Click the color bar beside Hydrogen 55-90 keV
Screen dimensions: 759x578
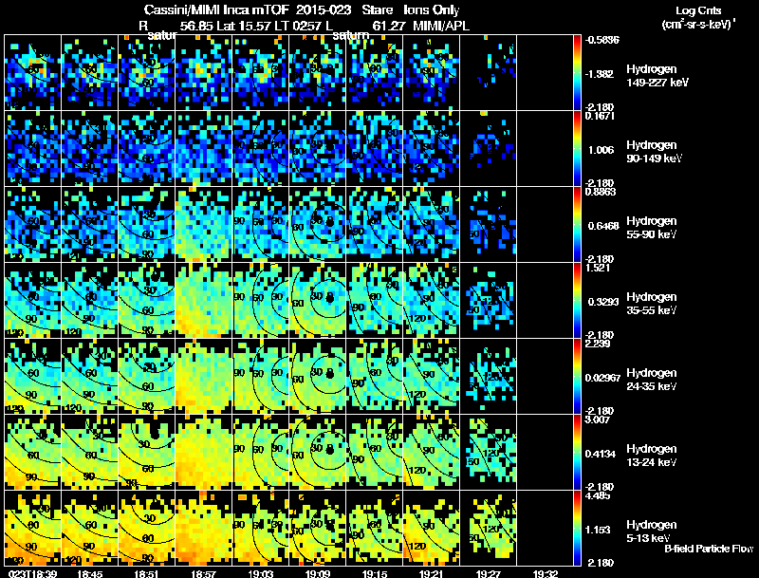pos(577,225)
